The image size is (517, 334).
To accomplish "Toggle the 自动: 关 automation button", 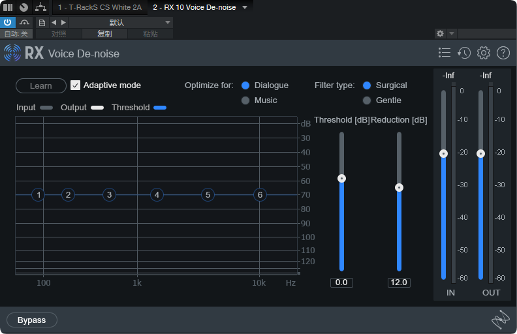I will pos(16,34).
